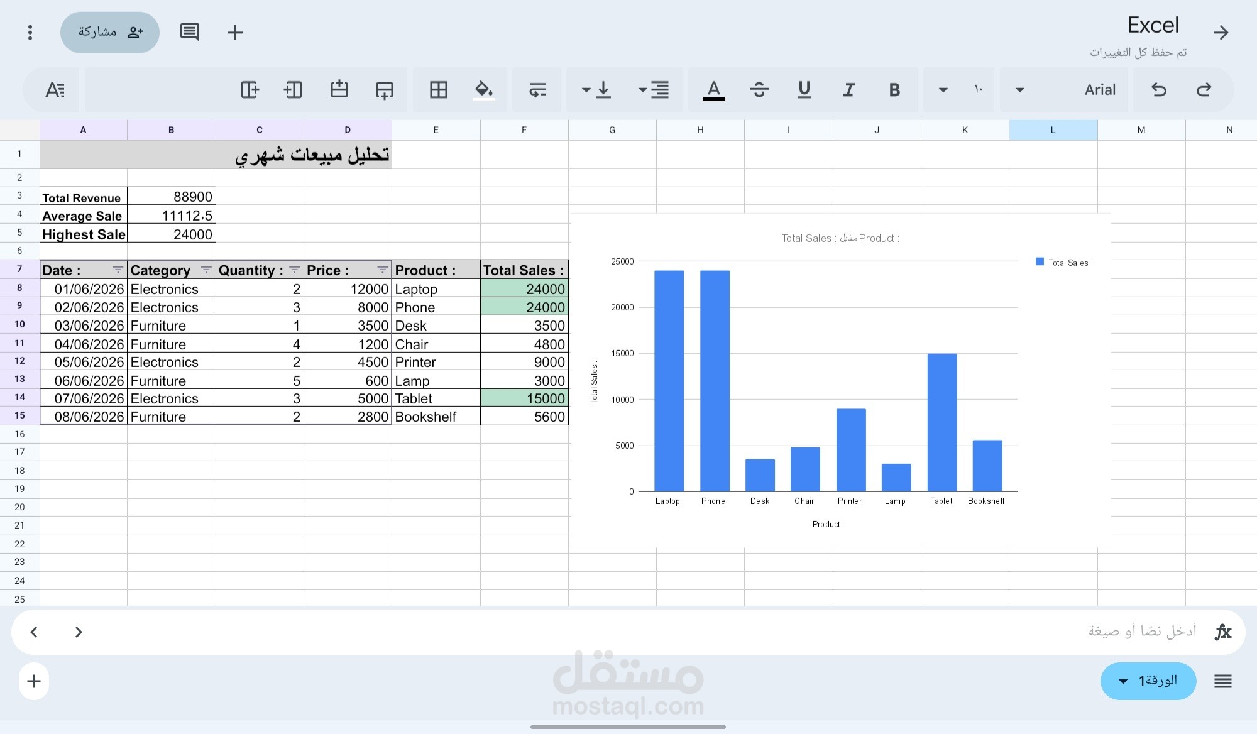Select the Total Revenue value 88900

[172, 197]
